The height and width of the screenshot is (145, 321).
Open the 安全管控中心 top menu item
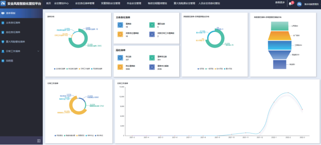coord(62,4)
